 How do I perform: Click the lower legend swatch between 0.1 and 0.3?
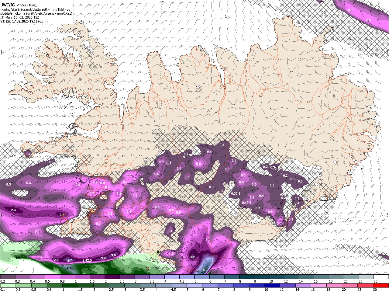coord(8,285)
